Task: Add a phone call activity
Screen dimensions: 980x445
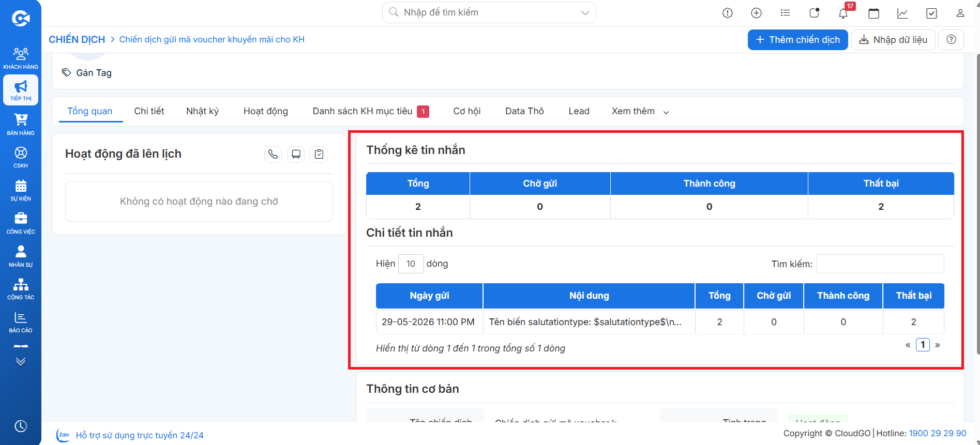Action: tap(273, 154)
